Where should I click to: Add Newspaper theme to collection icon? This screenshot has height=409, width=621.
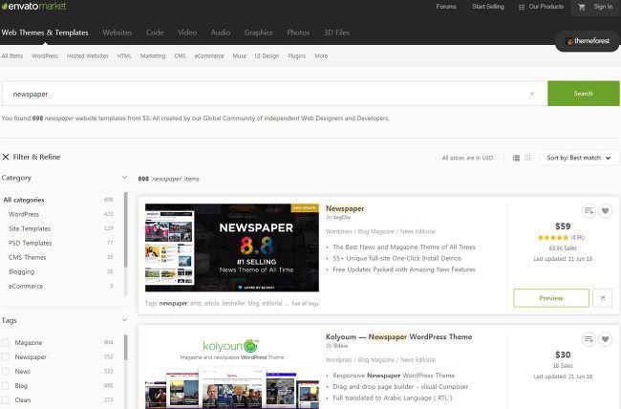(x=589, y=211)
